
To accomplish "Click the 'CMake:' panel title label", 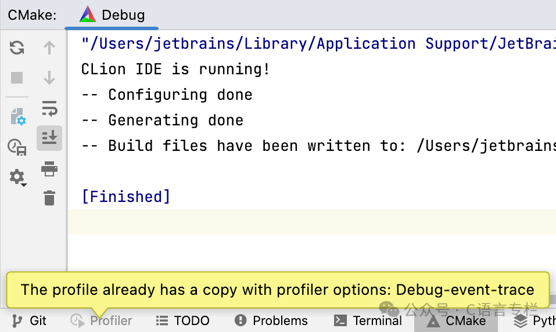I will (32, 15).
